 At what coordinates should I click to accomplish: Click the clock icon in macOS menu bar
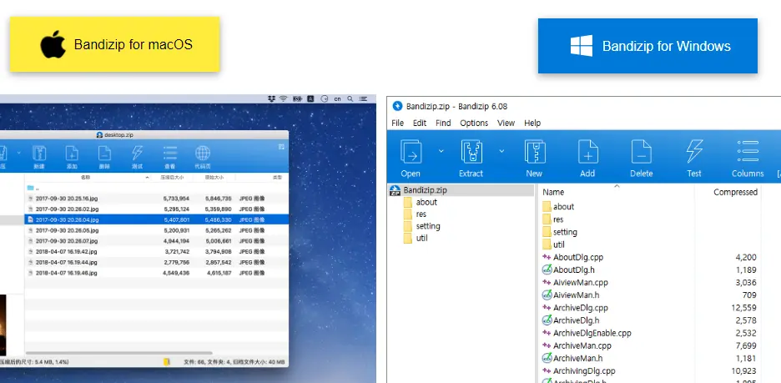[x=325, y=98]
